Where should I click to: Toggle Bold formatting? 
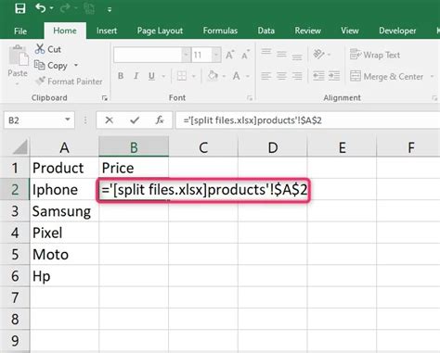pos(121,76)
